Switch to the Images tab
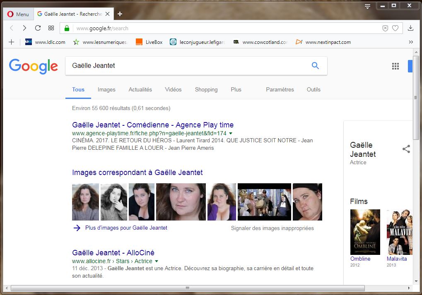 pos(106,89)
